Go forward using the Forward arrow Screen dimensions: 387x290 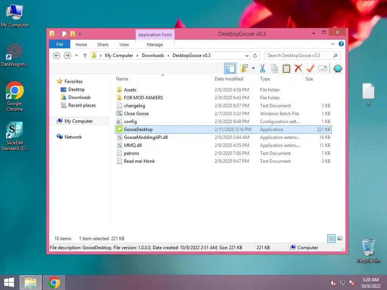(67, 56)
